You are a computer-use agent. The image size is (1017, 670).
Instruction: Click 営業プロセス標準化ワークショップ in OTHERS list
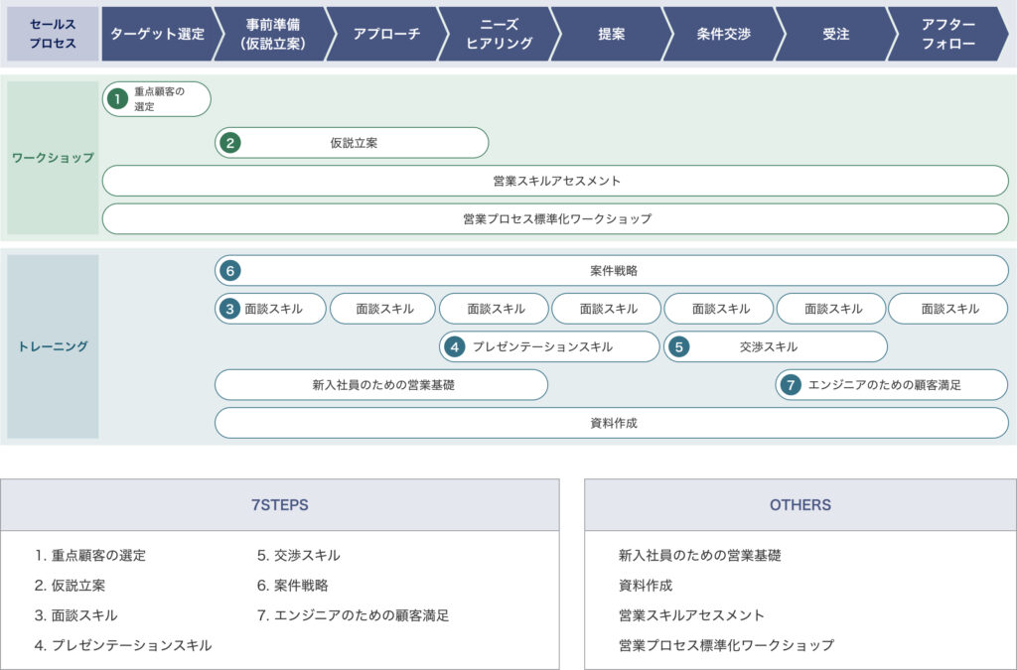point(726,645)
